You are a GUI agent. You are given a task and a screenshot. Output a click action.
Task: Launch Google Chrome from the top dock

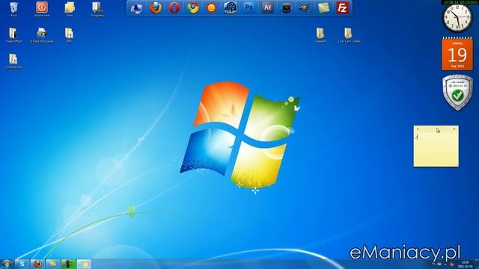coord(193,7)
